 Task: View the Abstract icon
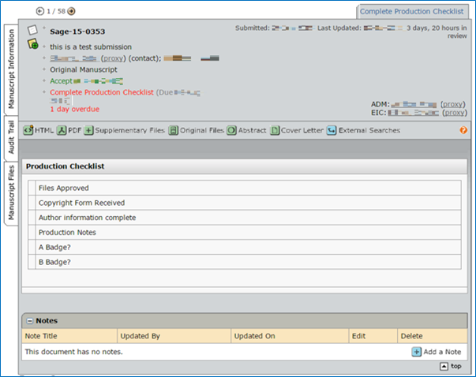point(231,130)
